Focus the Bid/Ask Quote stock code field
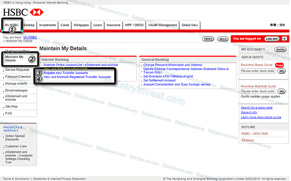The height and width of the screenshot is (181, 291). click(x=258, y=91)
